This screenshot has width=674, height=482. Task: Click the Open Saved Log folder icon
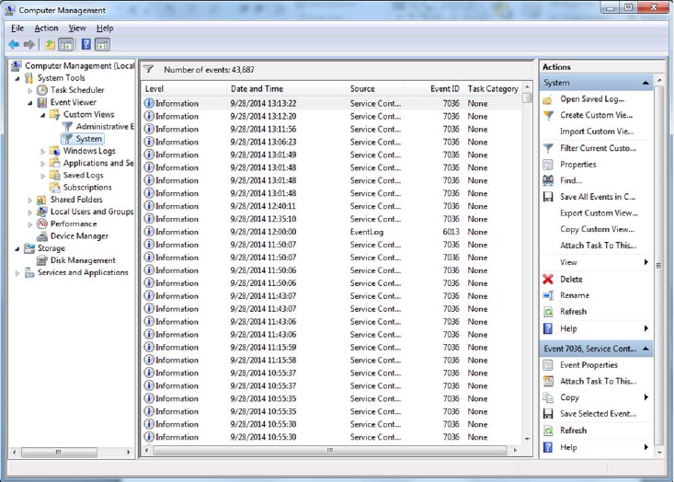coord(548,99)
